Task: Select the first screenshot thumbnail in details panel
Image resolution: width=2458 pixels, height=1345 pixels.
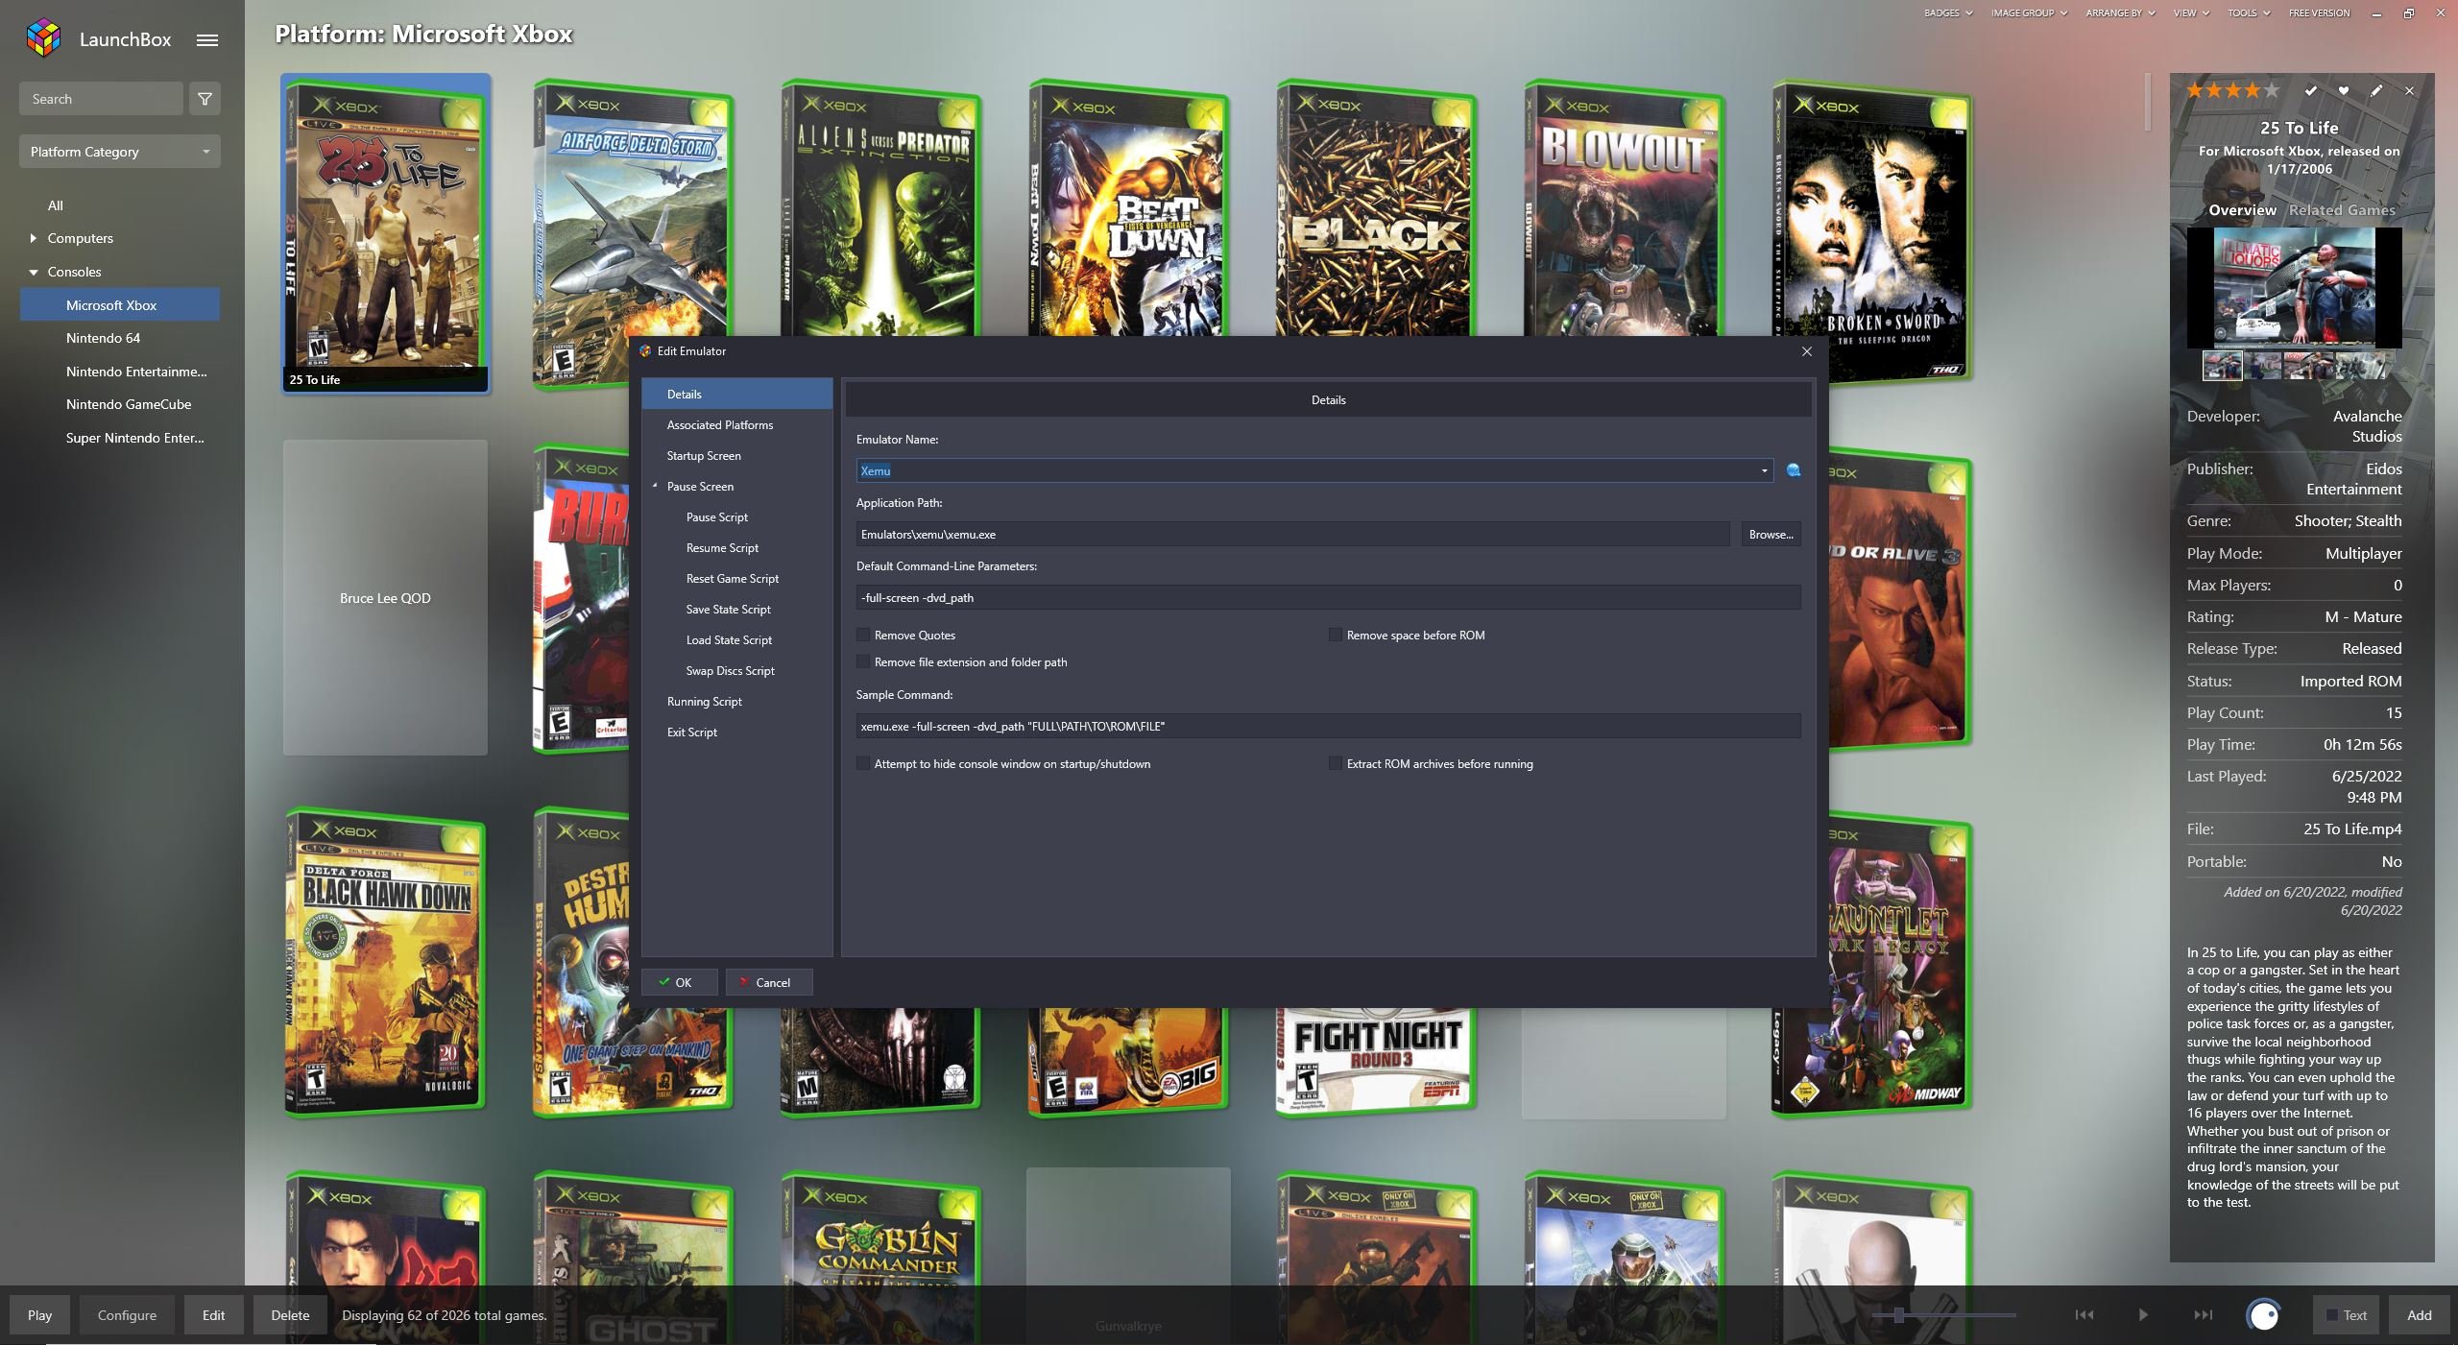Action: pos(2222,366)
